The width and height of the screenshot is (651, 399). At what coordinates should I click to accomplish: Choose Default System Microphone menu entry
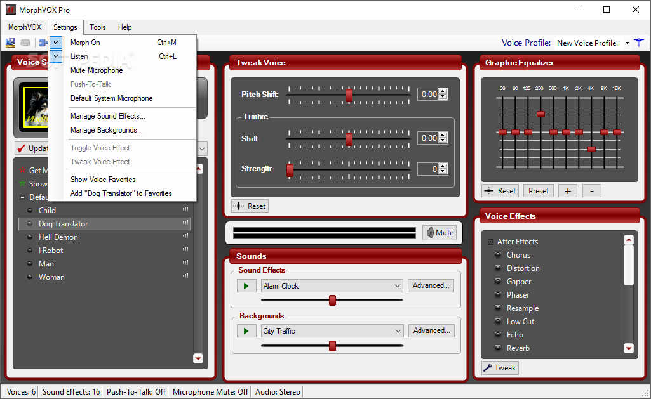pos(123,98)
